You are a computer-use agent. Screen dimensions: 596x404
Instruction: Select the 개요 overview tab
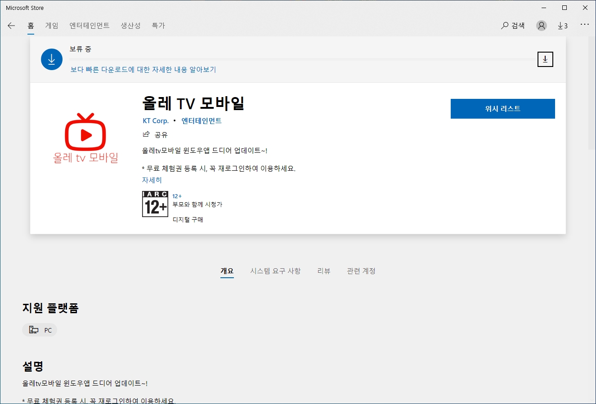(227, 271)
